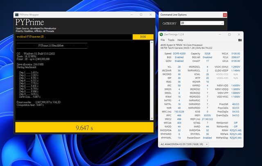Click the ZenTimings app icon in title bar
This screenshot has width=262, height=166.
tap(161, 34)
